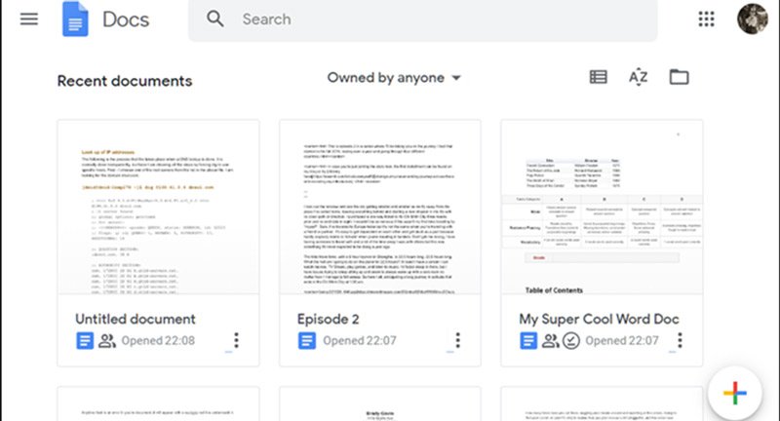Image resolution: width=780 pixels, height=421 pixels.
Task: Click the Docs logo icon
Action: [x=76, y=19]
